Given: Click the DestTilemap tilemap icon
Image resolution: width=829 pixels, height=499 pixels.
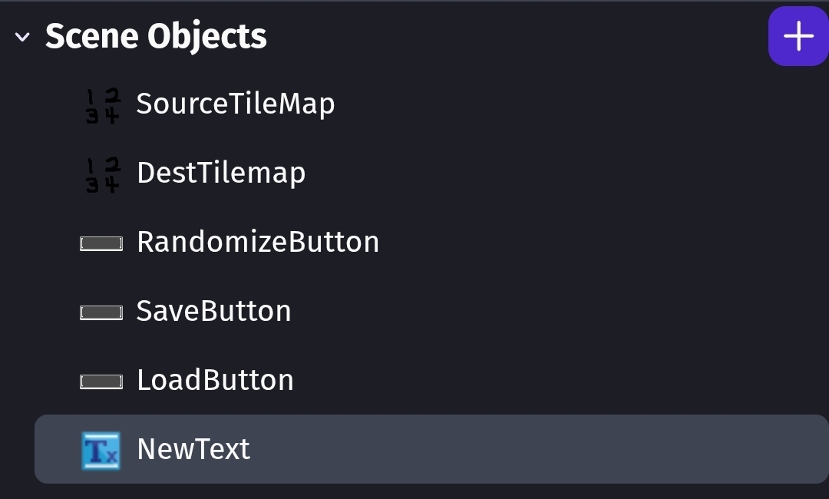Looking at the screenshot, I should (x=101, y=174).
